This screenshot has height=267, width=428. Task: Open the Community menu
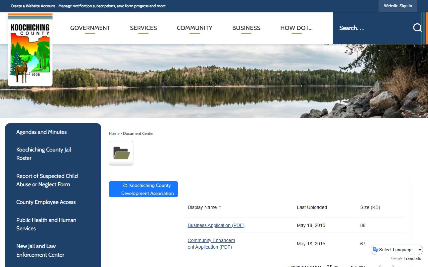click(195, 28)
